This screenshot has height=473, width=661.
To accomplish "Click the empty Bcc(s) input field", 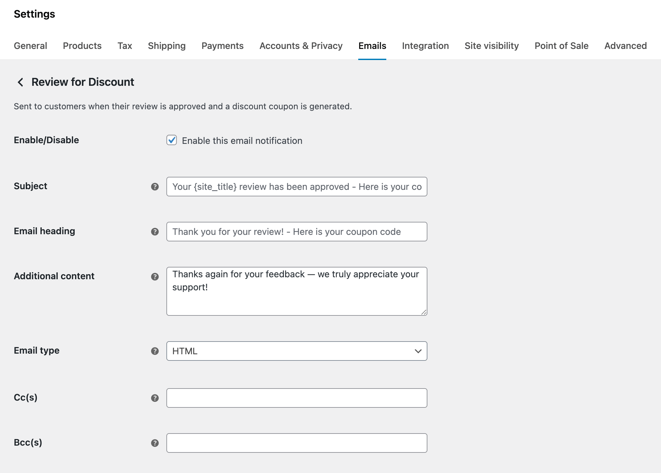I will pyautogui.click(x=297, y=443).
